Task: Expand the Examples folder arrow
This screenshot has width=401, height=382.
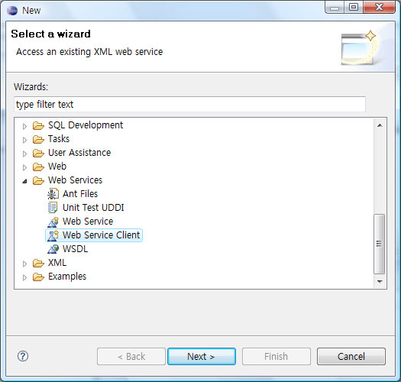Action: [x=24, y=277]
